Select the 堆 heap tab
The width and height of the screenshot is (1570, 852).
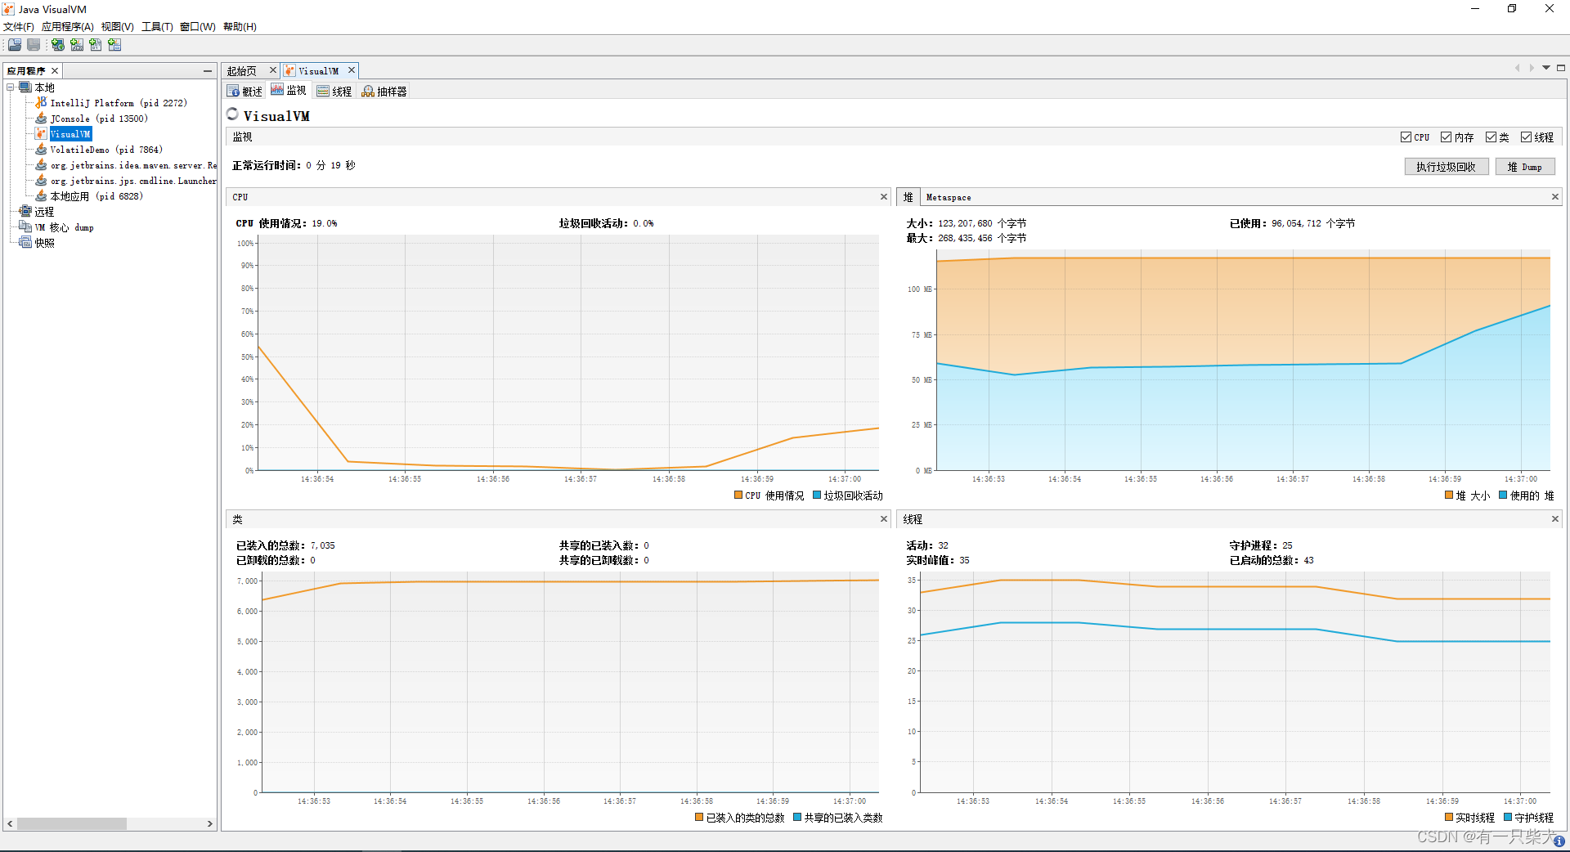908,197
